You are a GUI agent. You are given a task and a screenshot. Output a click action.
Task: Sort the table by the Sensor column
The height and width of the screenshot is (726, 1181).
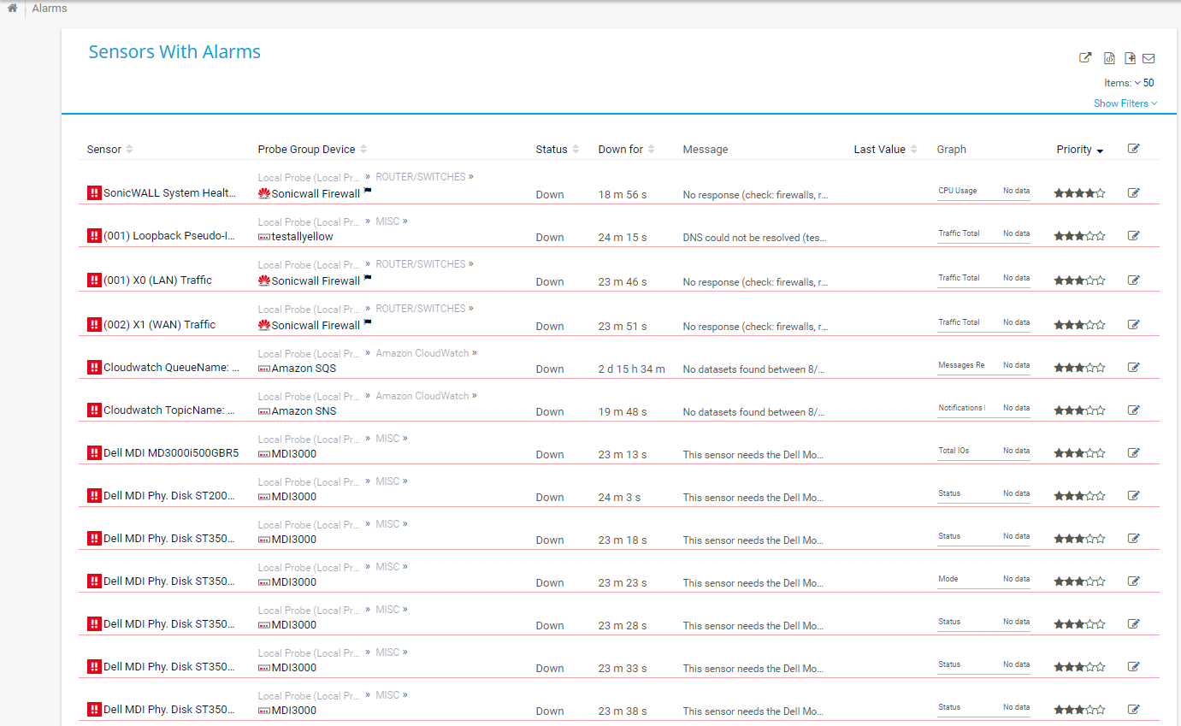(x=109, y=150)
